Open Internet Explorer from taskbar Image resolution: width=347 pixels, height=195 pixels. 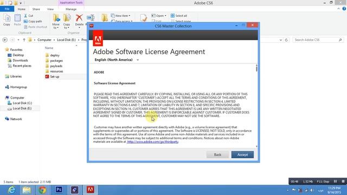click(11, 190)
